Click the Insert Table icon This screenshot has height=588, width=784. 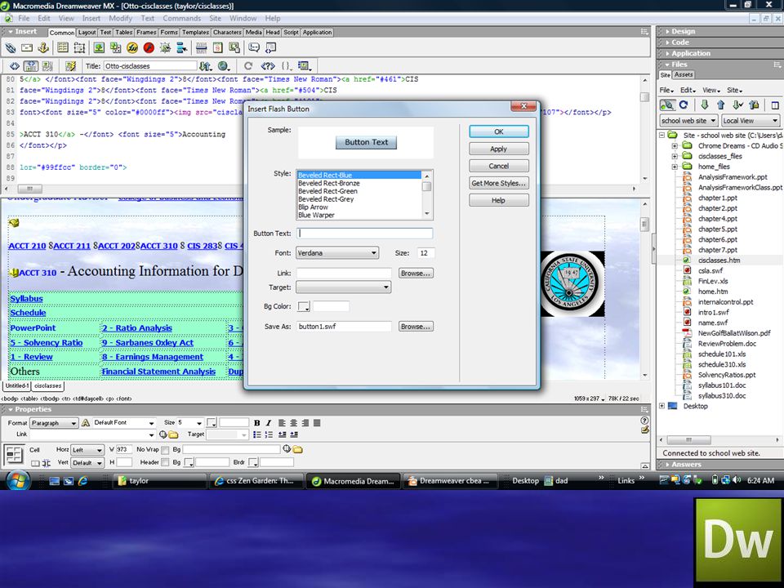pyautogui.click(x=63, y=48)
